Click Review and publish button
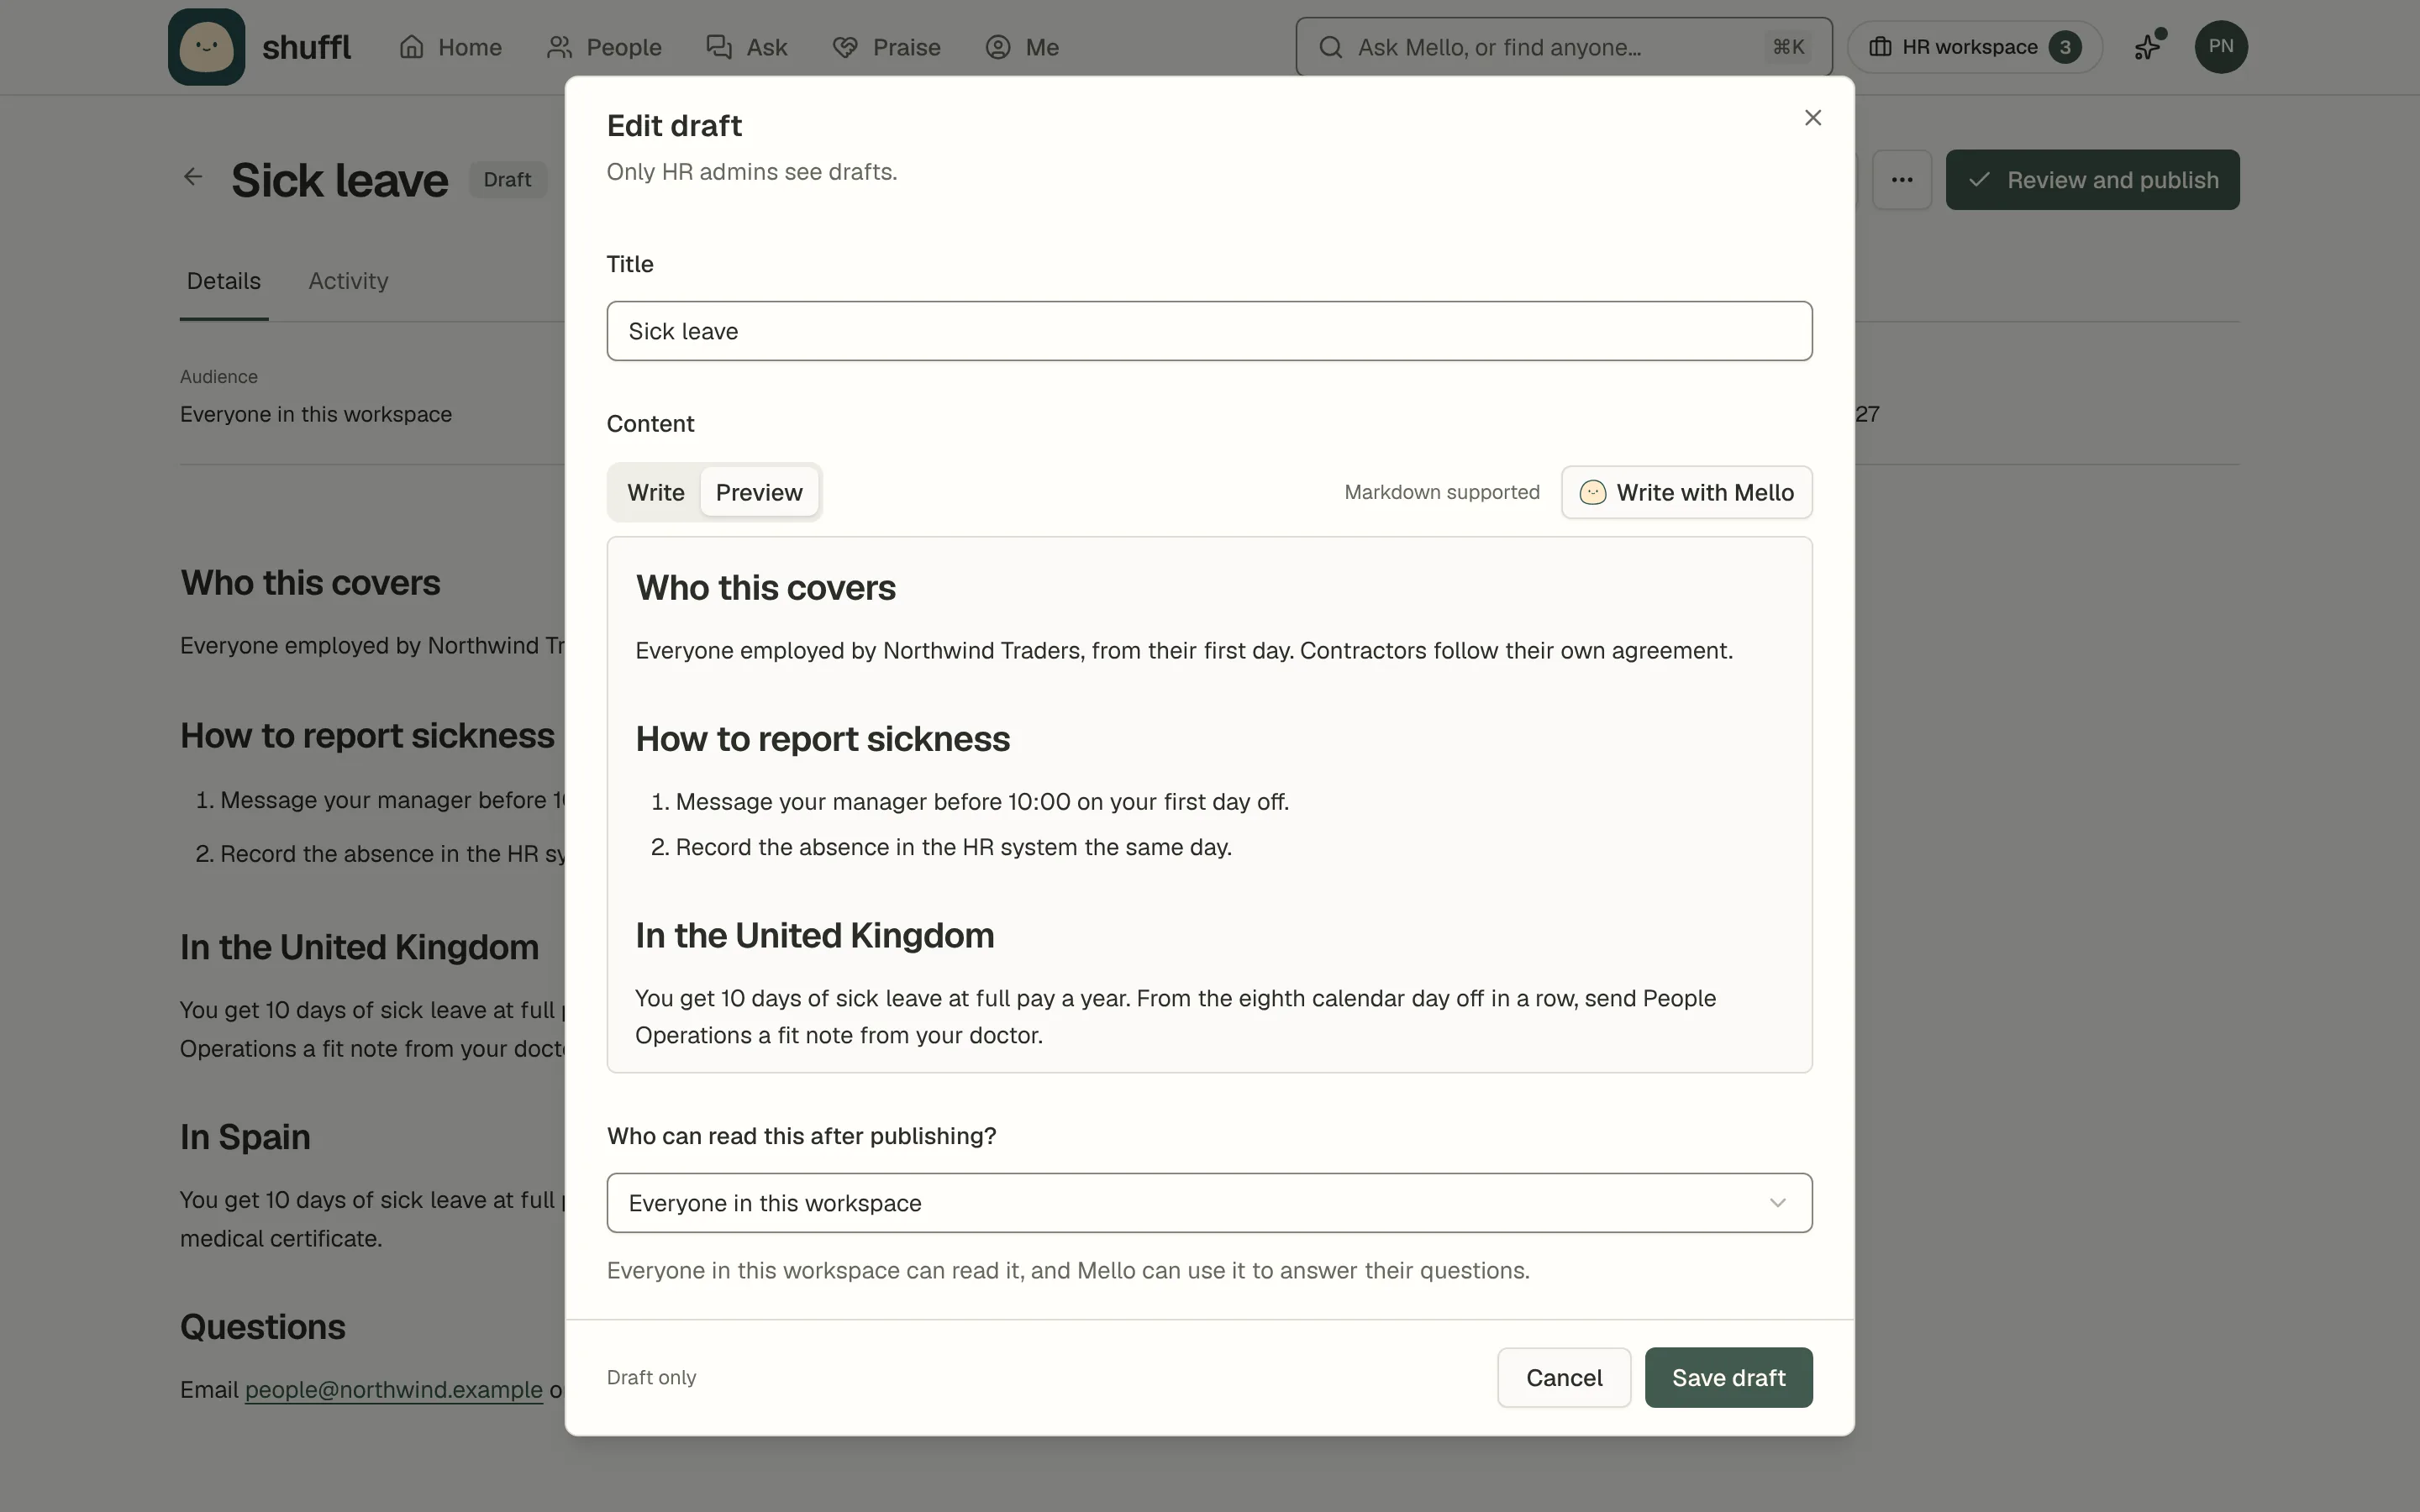 pos(2092,180)
